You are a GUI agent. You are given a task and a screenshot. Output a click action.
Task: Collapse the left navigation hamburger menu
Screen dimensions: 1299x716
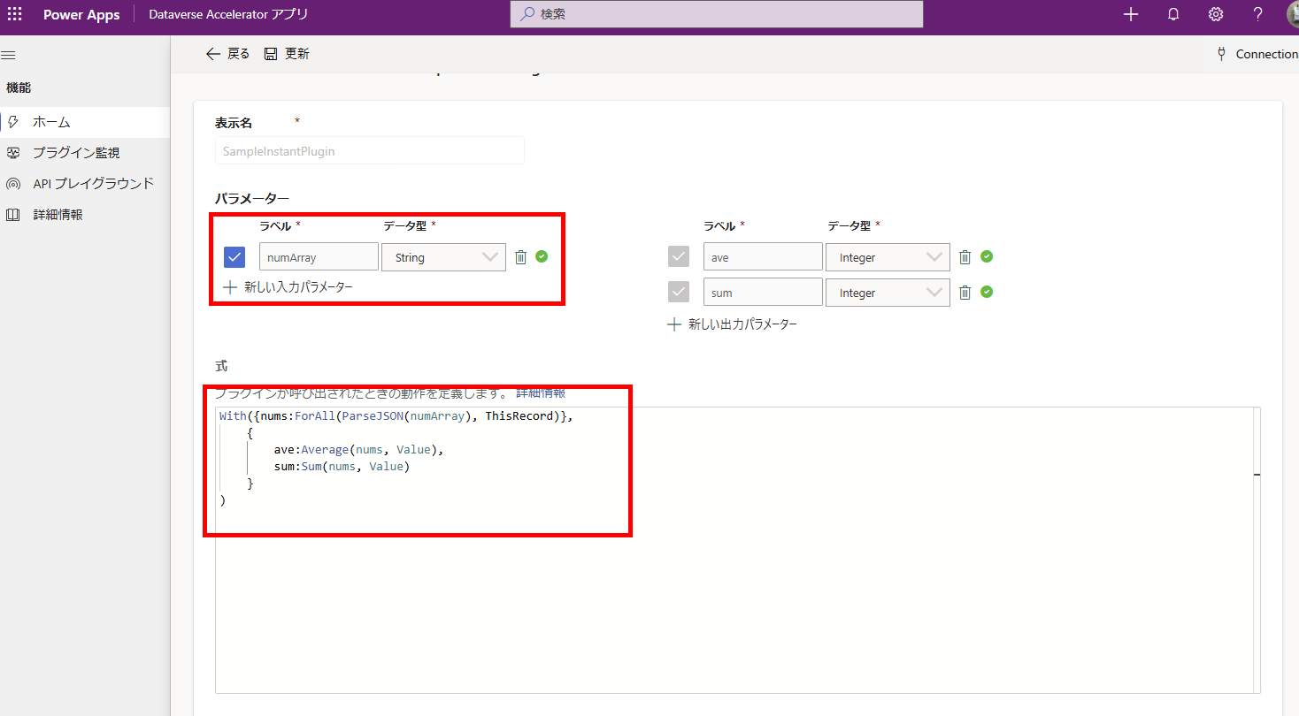(9, 55)
